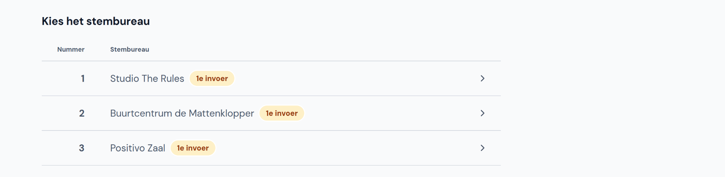Click the word 'Mattenklopper' in row two
This screenshot has width=725, height=177.
(x=221, y=113)
